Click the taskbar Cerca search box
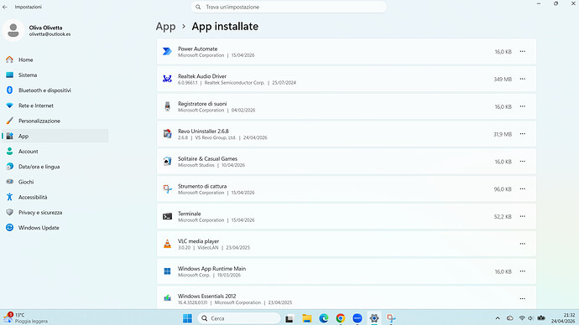 click(x=239, y=318)
